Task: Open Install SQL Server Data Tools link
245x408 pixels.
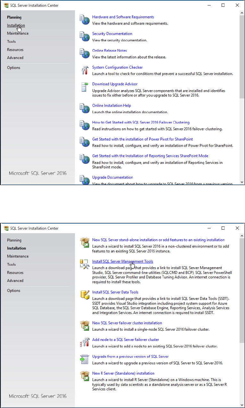Action: pyautogui.click(x=115, y=292)
